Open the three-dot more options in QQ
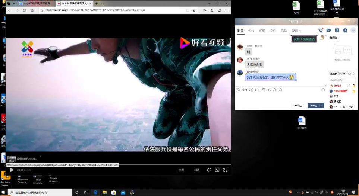Screen dimensions: 359x196 353,30
